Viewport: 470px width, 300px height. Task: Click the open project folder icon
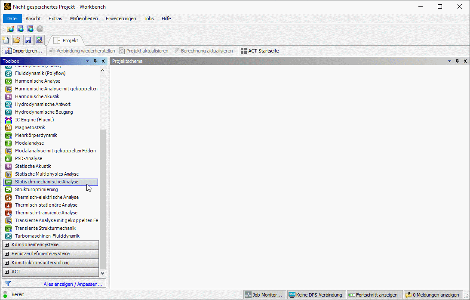[17, 40]
